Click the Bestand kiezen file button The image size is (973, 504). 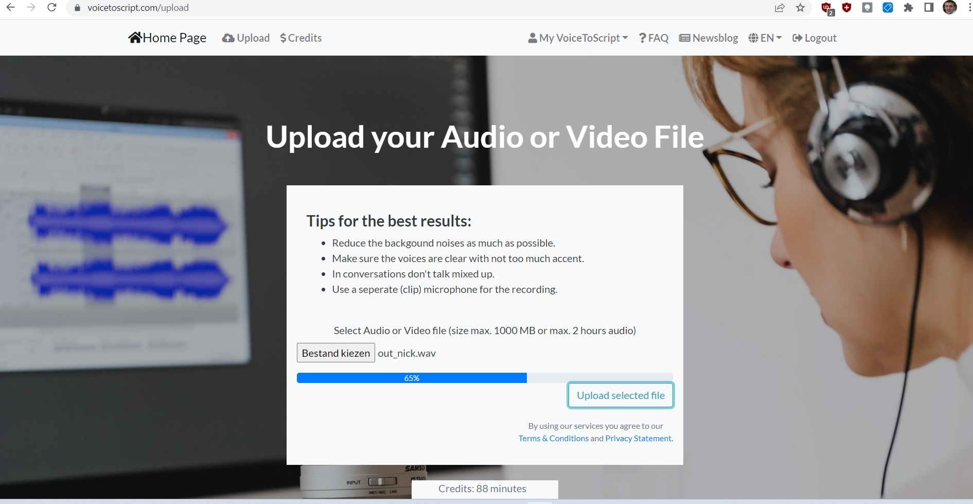[x=336, y=353]
